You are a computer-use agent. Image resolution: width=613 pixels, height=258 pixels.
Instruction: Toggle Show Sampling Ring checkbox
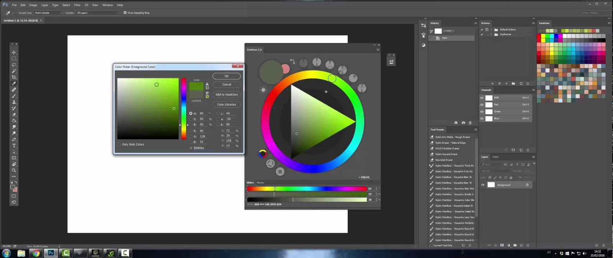[x=125, y=13]
